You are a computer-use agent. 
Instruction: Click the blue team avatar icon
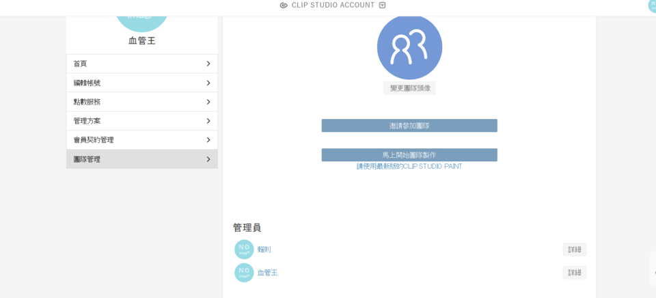[409, 47]
